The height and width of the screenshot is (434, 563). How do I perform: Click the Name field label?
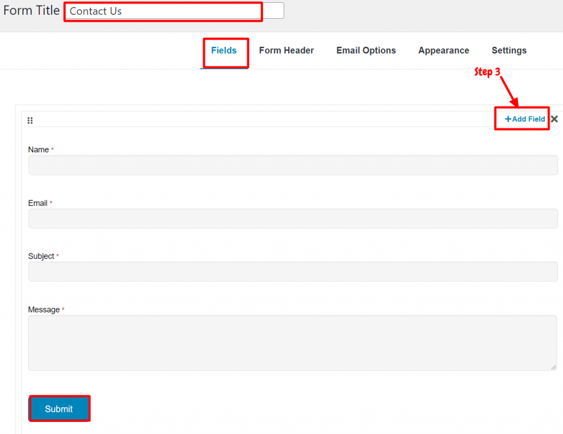tap(38, 150)
